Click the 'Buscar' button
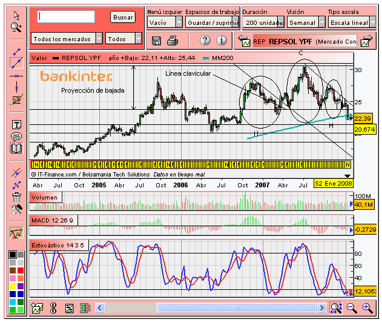This screenshot has height=322, width=382. (x=123, y=17)
